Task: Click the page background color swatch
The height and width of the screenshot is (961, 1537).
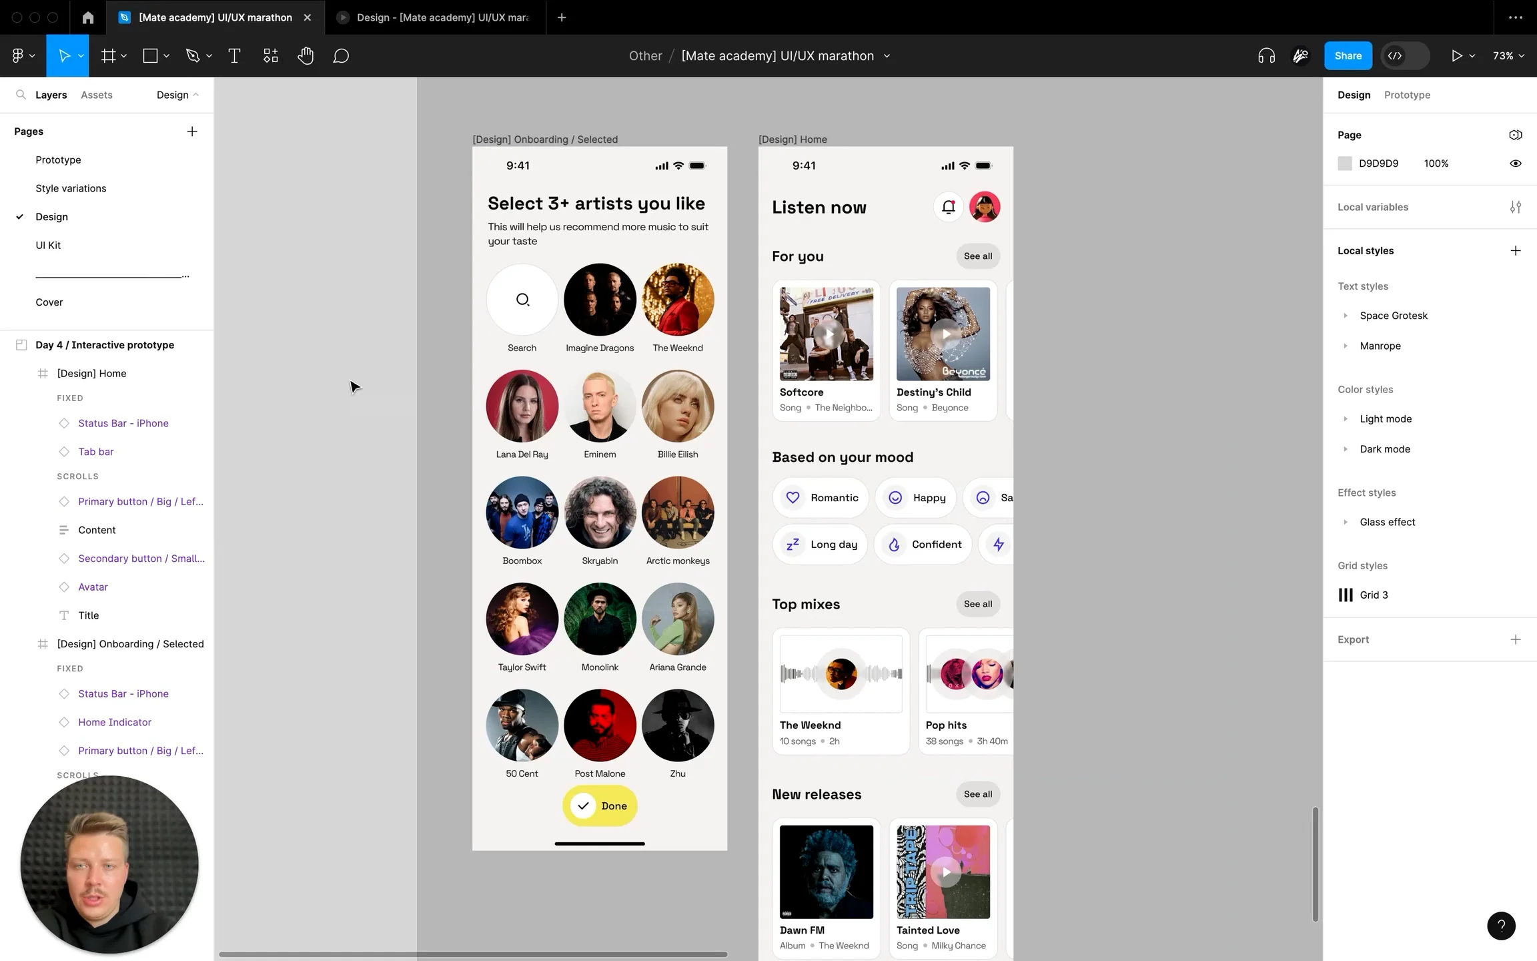Action: [1345, 164]
